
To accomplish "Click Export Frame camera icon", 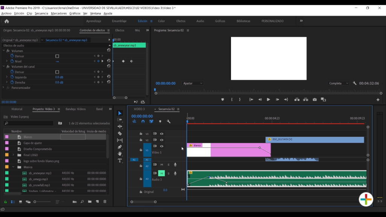I will click(315, 99).
